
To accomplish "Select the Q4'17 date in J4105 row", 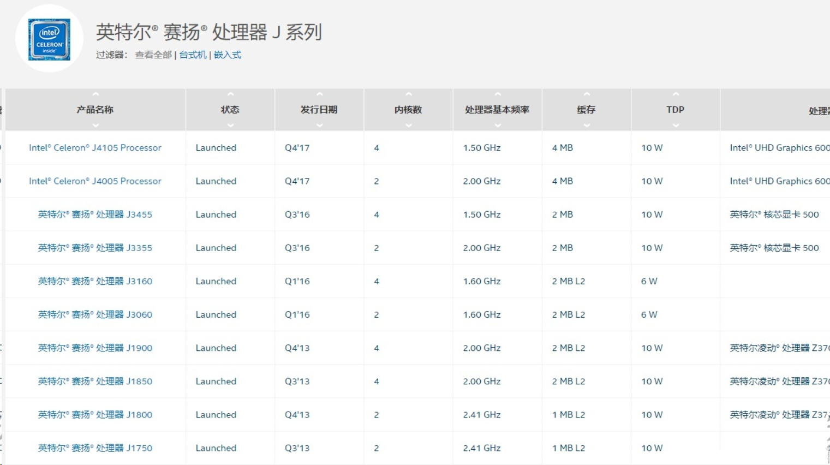I will [x=297, y=148].
